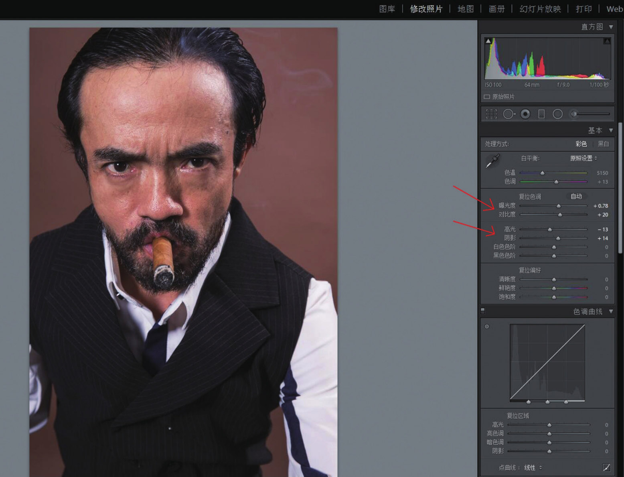Viewport: 624px width, 477px height.
Task: Select the Radial Filter tool
Action: (558, 114)
